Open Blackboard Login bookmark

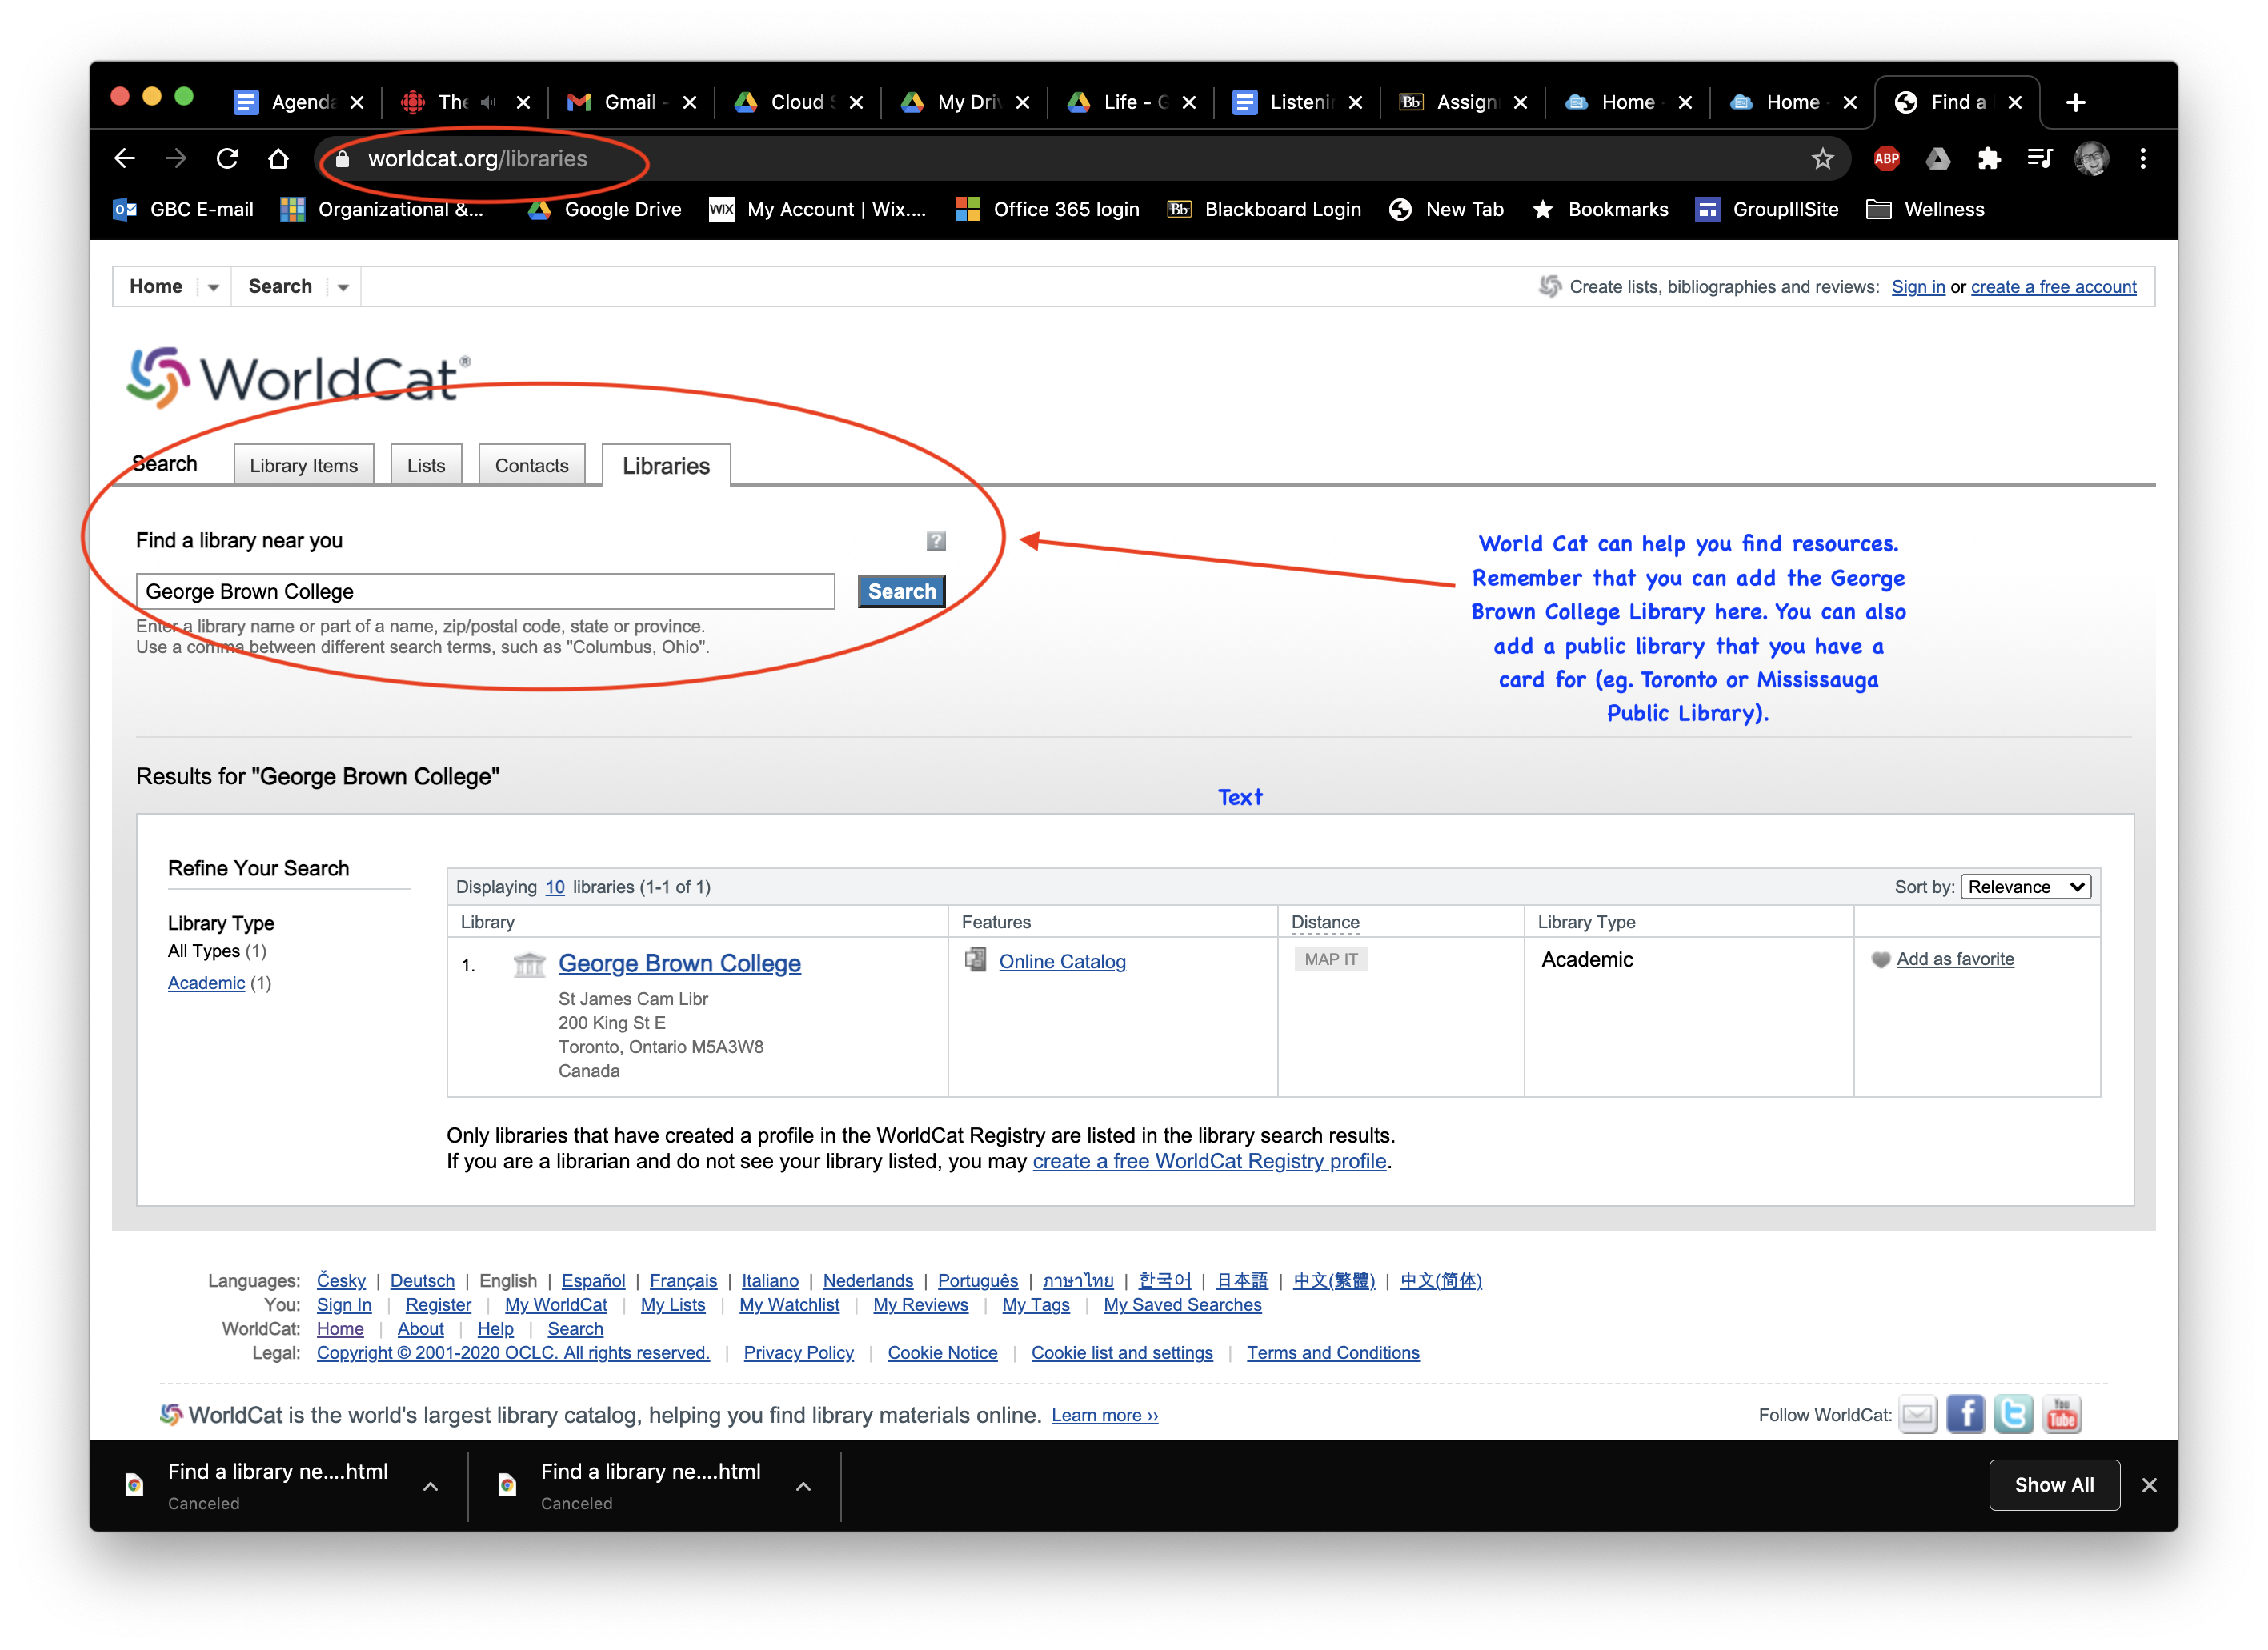click(x=1265, y=209)
